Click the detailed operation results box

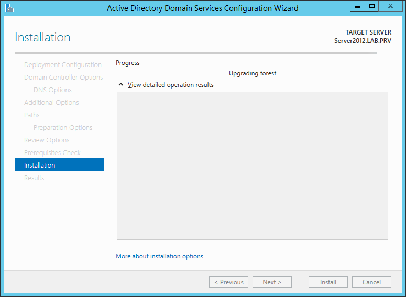click(x=253, y=166)
